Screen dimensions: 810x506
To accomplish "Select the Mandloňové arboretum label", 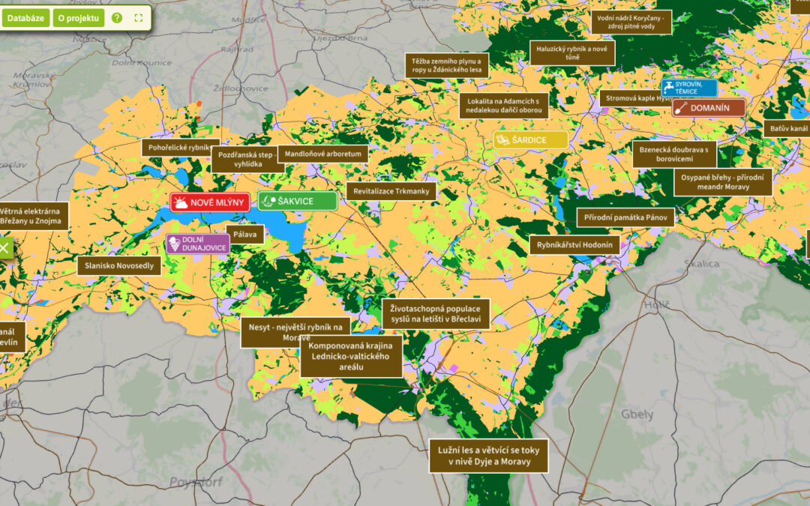I will click(x=323, y=154).
